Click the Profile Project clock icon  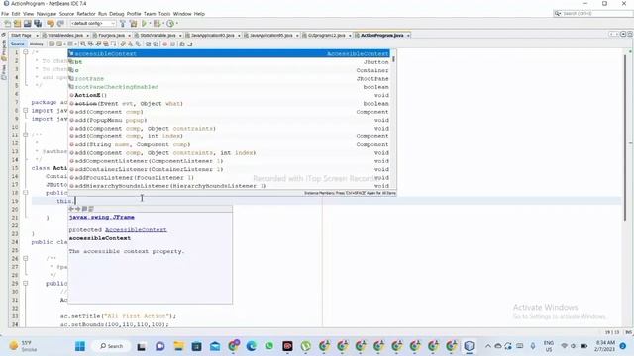coord(170,24)
